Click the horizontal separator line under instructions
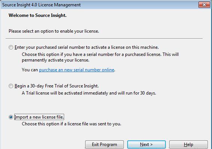 click(x=104, y=39)
